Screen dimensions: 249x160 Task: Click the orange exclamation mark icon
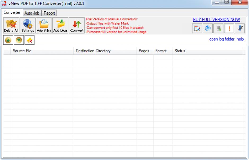[x=229, y=28]
